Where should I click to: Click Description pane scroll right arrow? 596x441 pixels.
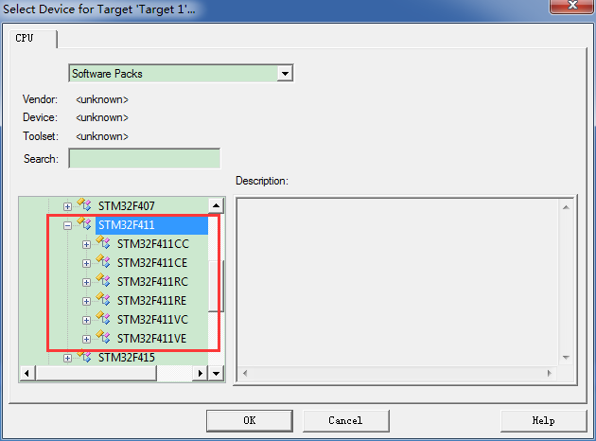tap(550, 373)
